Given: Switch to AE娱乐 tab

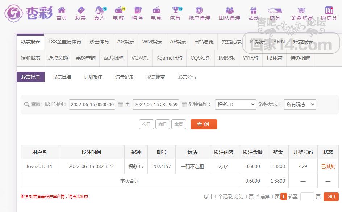Looking at the screenshot, I should [x=178, y=42].
